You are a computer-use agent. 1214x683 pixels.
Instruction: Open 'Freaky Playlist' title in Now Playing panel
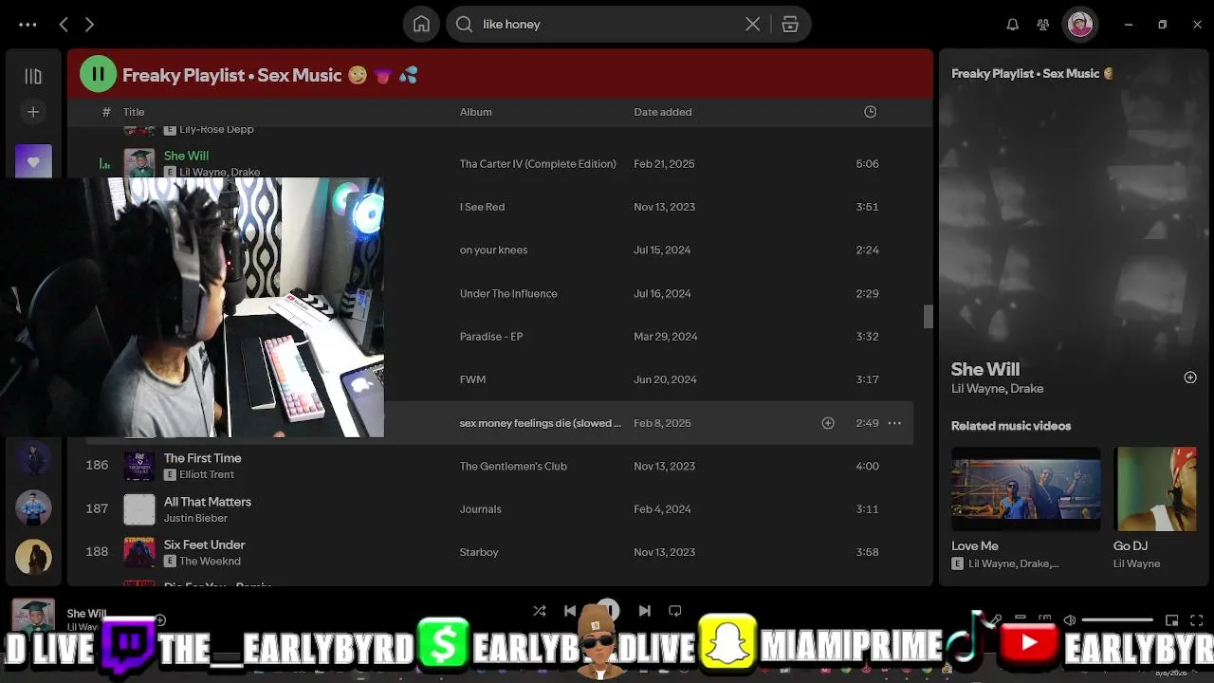click(1032, 73)
